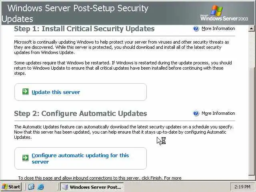This screenshot has width=256, height=192.
Task: Click the system tray clock
Action: [243, 187]
